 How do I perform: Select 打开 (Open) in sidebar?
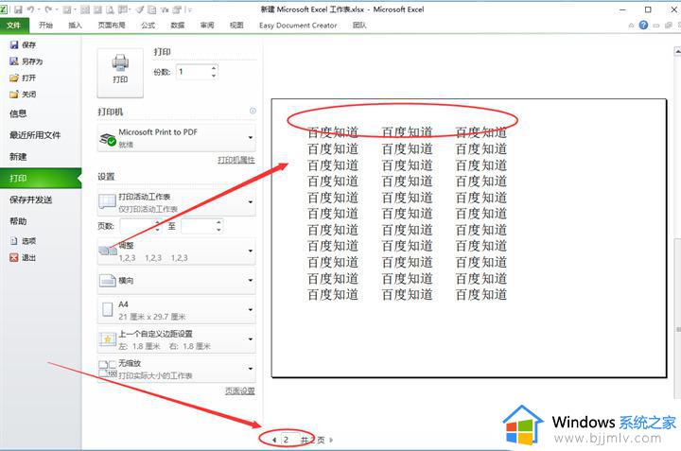(x=23, y=78)
